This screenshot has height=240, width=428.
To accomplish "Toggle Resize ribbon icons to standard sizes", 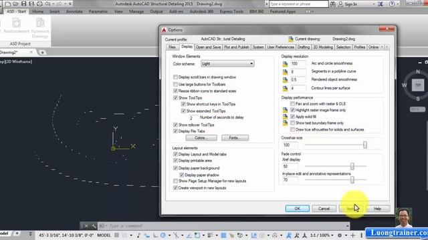I will coord(175,91).
